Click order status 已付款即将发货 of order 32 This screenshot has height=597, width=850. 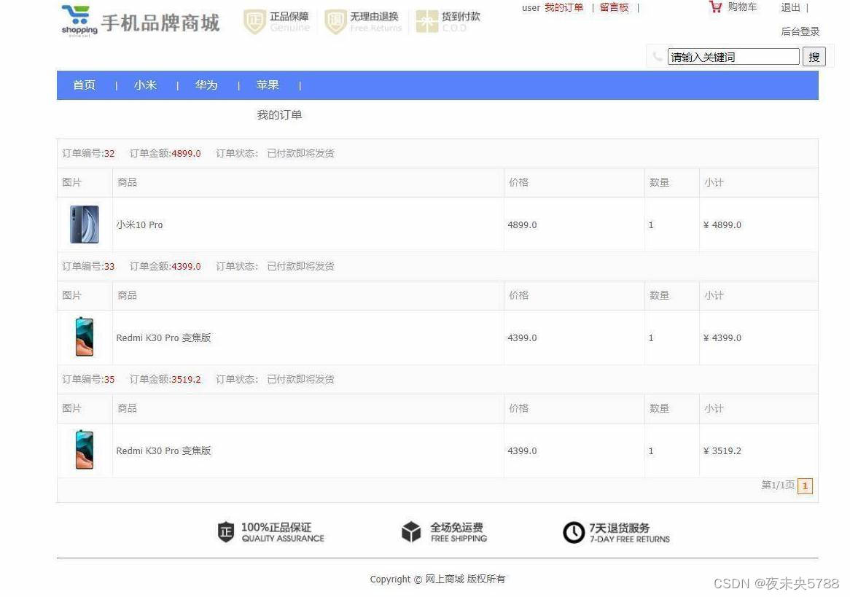click(x=300, y=154)
